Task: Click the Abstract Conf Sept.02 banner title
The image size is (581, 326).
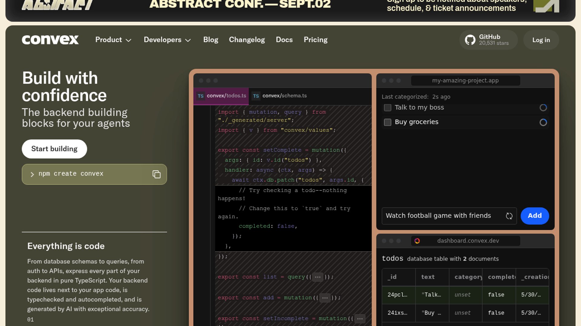Action: click(240, 4)
